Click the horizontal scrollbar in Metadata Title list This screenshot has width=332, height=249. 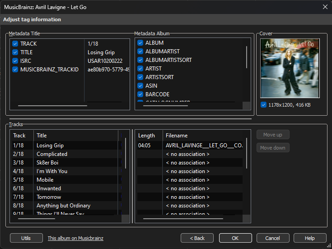tap(52, 106)
